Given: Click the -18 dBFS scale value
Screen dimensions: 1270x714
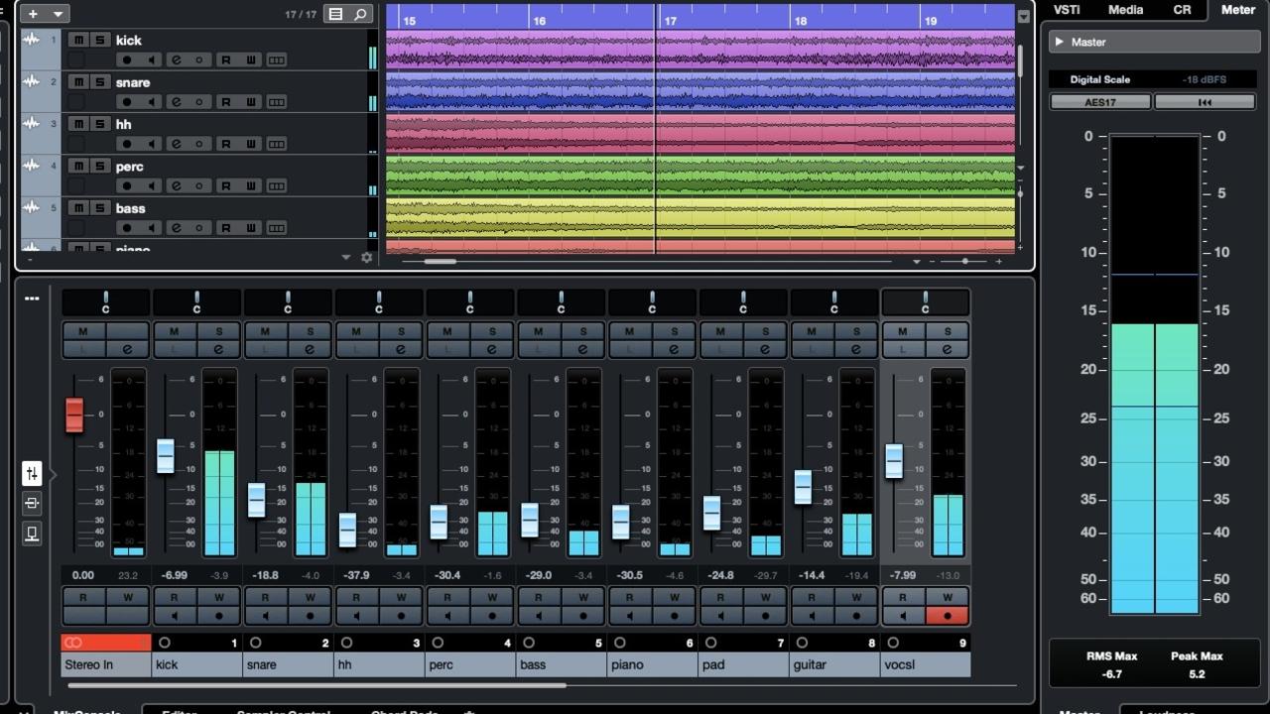Looking at the screenshot, I should (1203, 79).
